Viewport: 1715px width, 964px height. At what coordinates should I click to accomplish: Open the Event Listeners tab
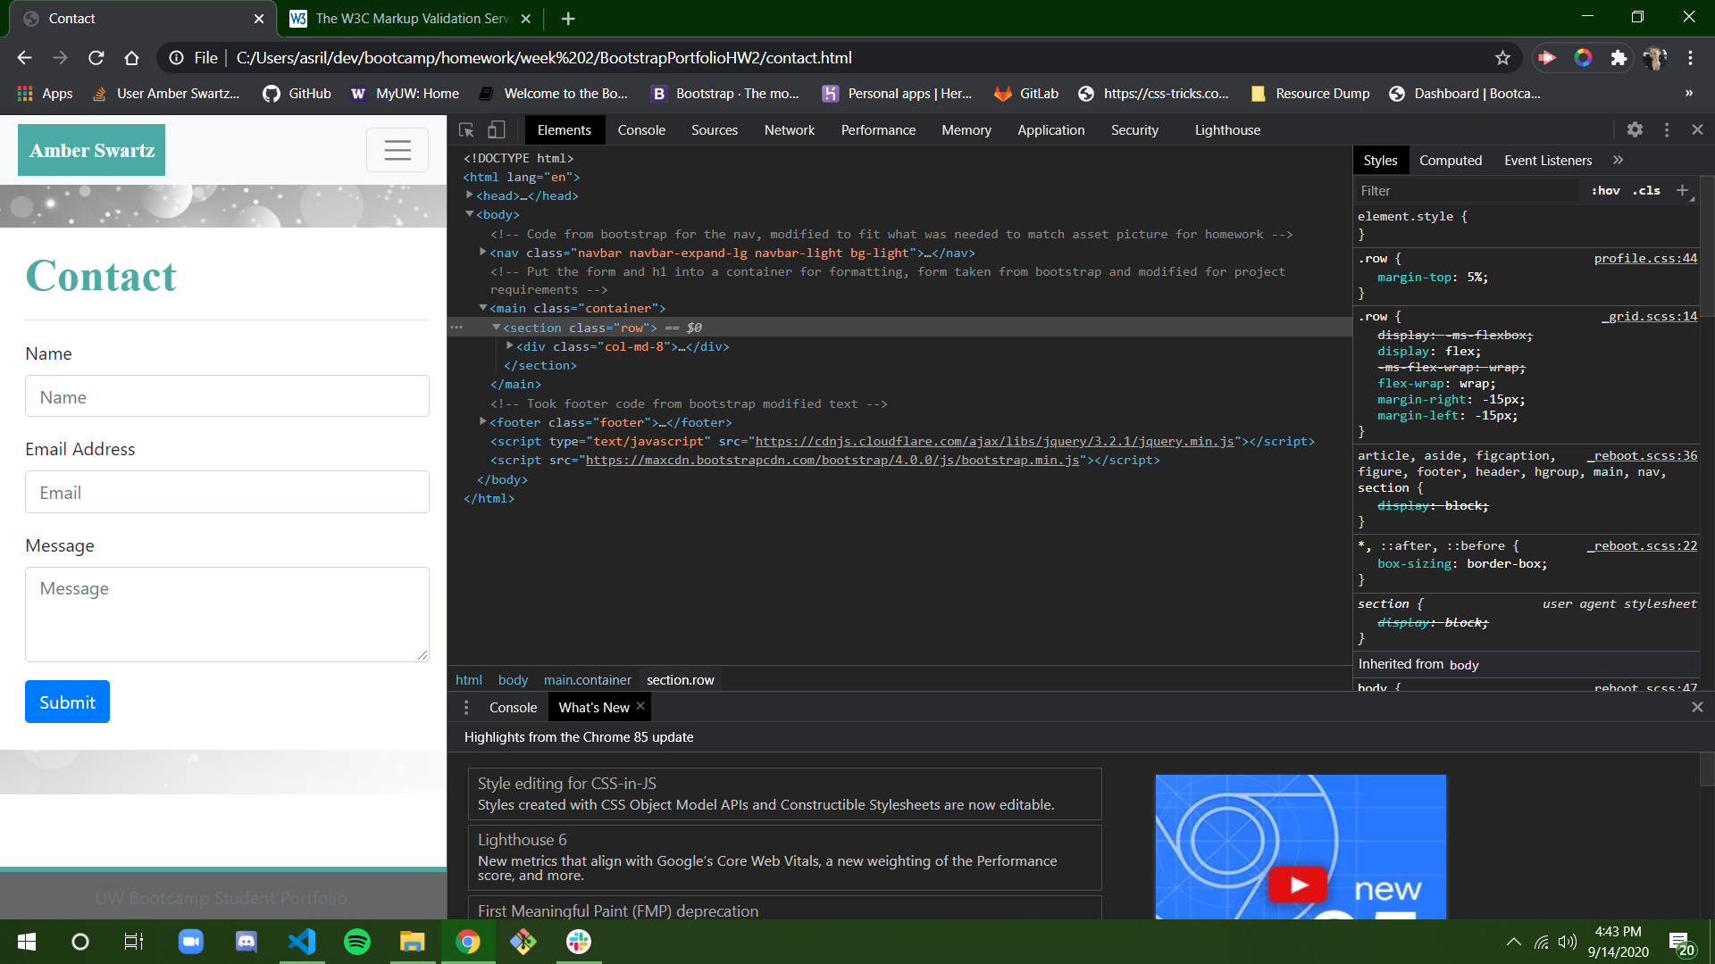pos(1548,161)
